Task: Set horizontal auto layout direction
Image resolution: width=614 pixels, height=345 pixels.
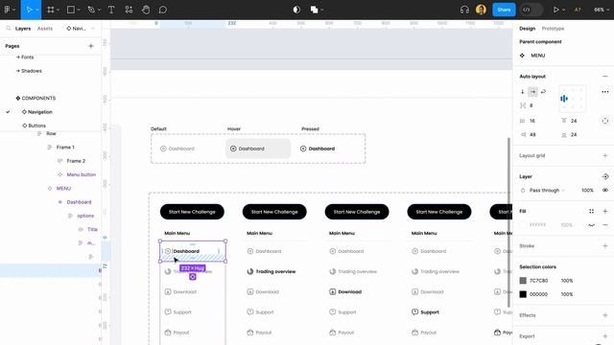Action: coord(532,92)
